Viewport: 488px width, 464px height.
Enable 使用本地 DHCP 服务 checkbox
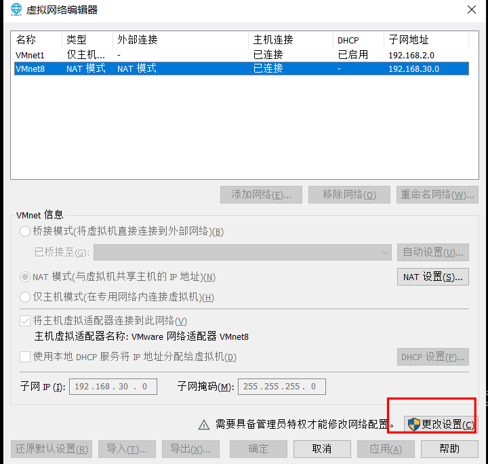point(25,357)
